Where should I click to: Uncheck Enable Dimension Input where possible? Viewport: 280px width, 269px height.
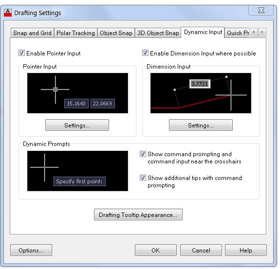pyautogui.click(x=145, y=53)
